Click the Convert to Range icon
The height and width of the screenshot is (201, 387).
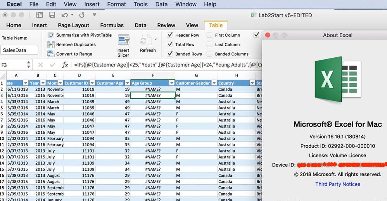pyautogui.click(x=51, y=54)
